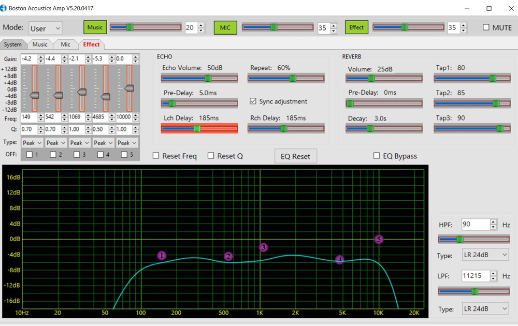Click the MIC volume spinner arrows
The width and height of the screenshot is (518, 326).
(334, 28)
